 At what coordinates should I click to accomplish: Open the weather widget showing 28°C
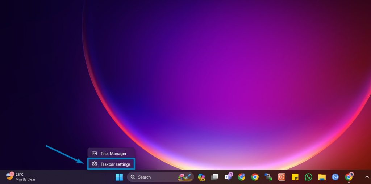[x=21, y=177]
